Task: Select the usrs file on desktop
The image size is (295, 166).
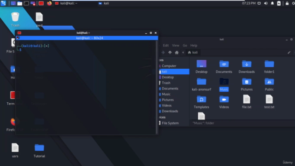Action: 15,150
